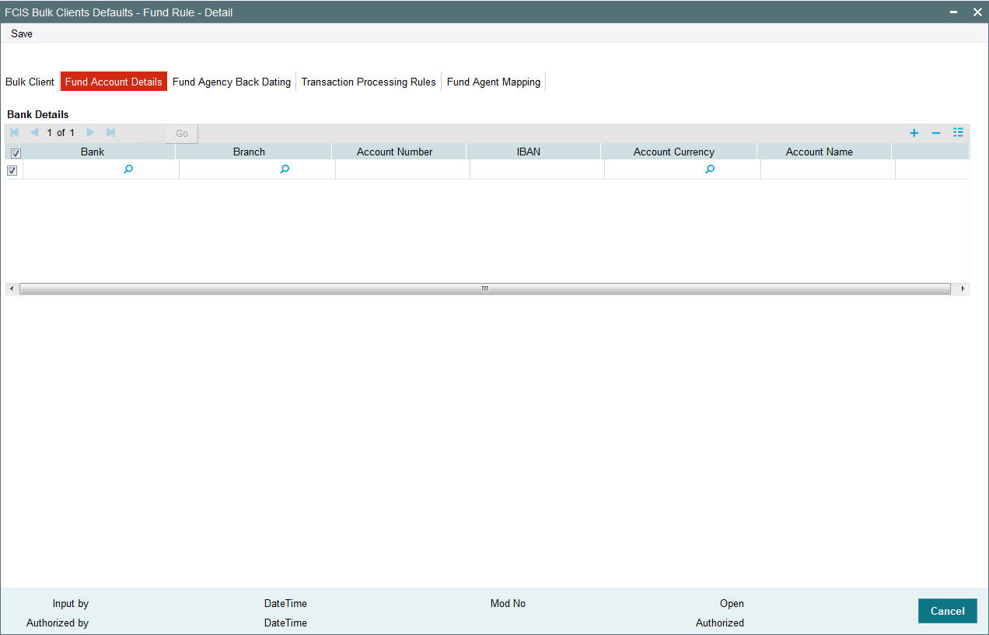The height and width of the screenshot is (635, 989).
Task: Click the Bank input field in first row
Action: tap(73, 169)
